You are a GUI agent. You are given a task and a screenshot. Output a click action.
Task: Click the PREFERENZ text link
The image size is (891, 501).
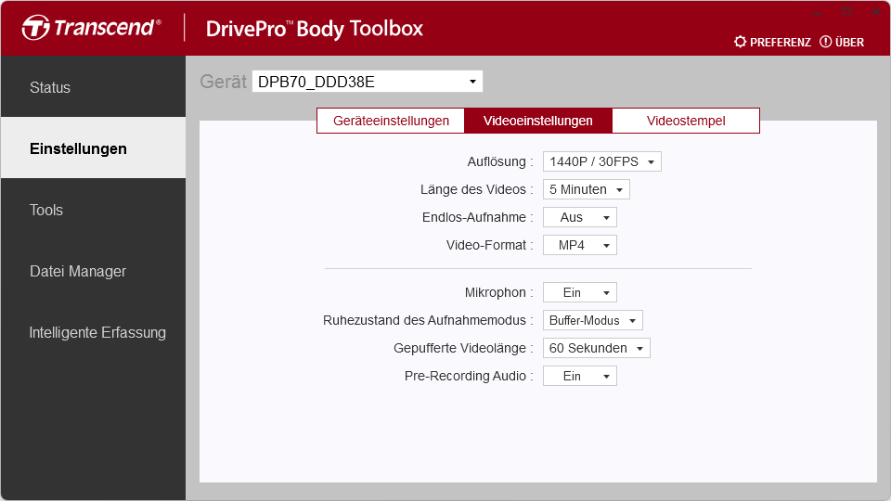[781, 42]
